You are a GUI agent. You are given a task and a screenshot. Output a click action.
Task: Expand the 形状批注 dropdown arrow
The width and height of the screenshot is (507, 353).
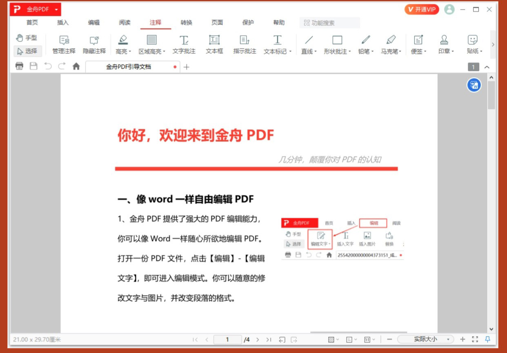349,52
